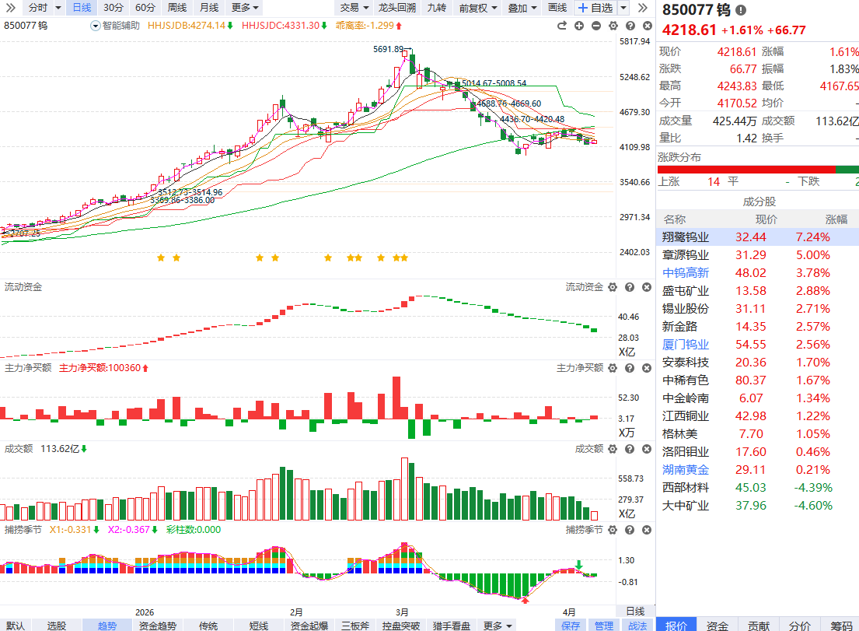
Task: Select the 翔鹭钨业 row in constituent list
Action: click(757, 237)
